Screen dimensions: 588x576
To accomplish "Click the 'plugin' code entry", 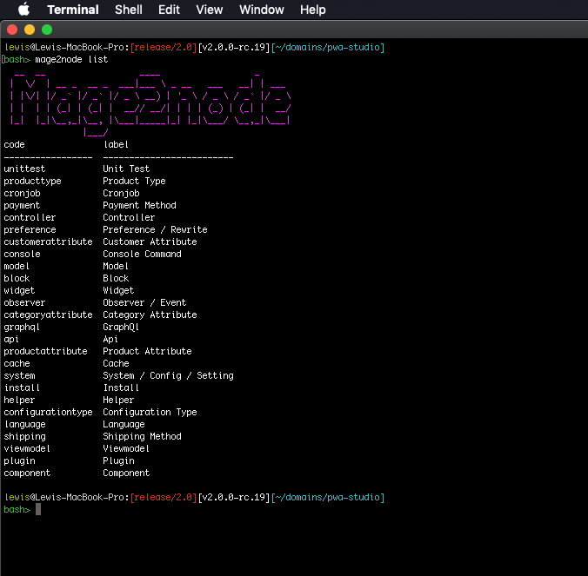I will (x=19, y=461).
